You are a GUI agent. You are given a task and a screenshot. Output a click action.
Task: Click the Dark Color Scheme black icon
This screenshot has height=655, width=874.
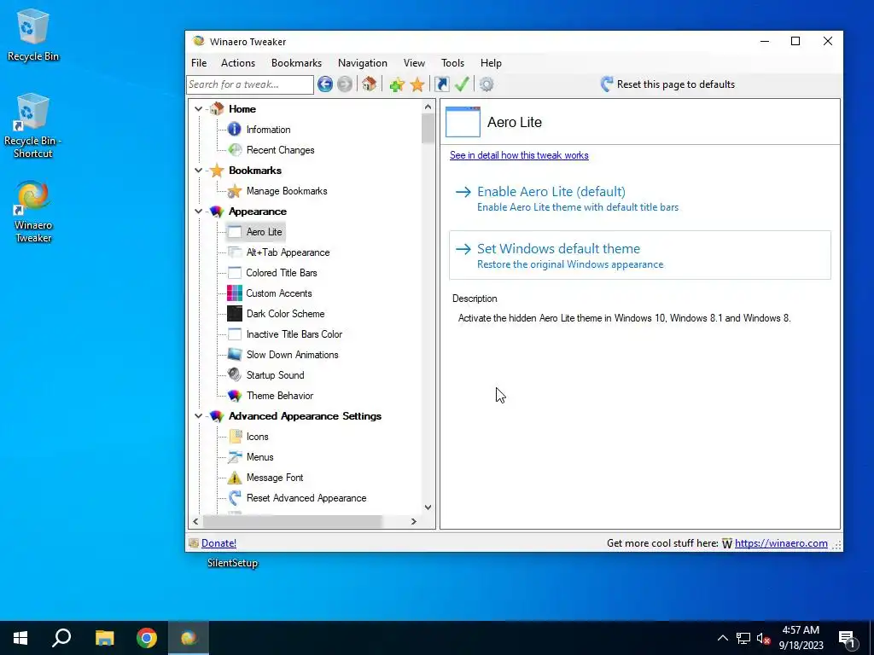pyautogui.click(x=235, y=314)
